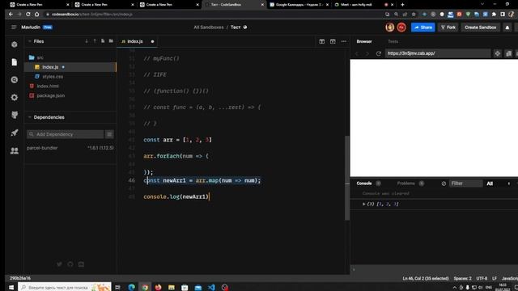Click the All Sandboxes breadcrumb link

point(209,27)
